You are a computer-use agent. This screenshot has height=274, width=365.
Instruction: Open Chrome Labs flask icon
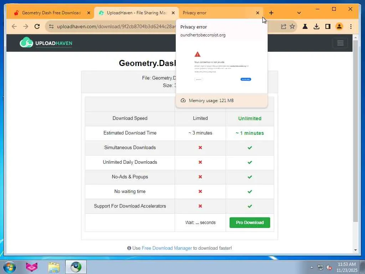[x=305, y=26]
